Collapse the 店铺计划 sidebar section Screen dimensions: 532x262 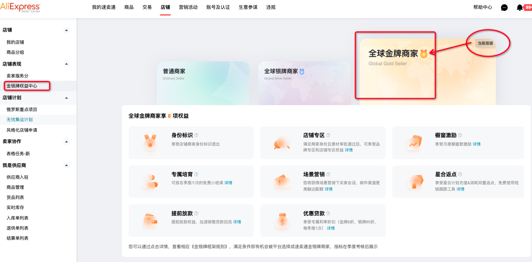tap(66, 98)
